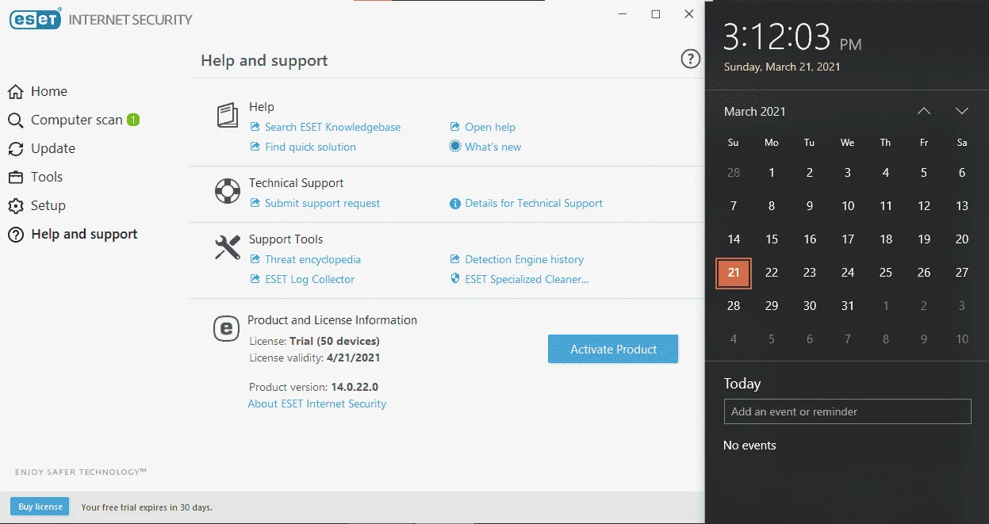Image resolution: width=989 pixels, height=524 pixels.
Task: Open the Threat encyclopedia link
Action: click(x=312, y=259)
